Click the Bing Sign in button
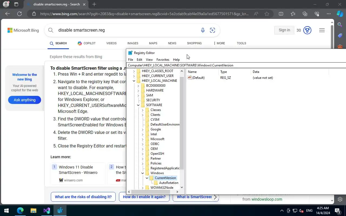346x216 pixels. [284, 30]
